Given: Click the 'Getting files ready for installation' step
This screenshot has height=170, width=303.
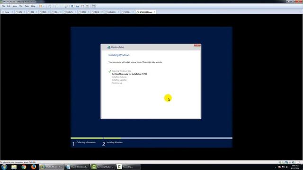Looking at the screenshot, I should click(129, 74).
